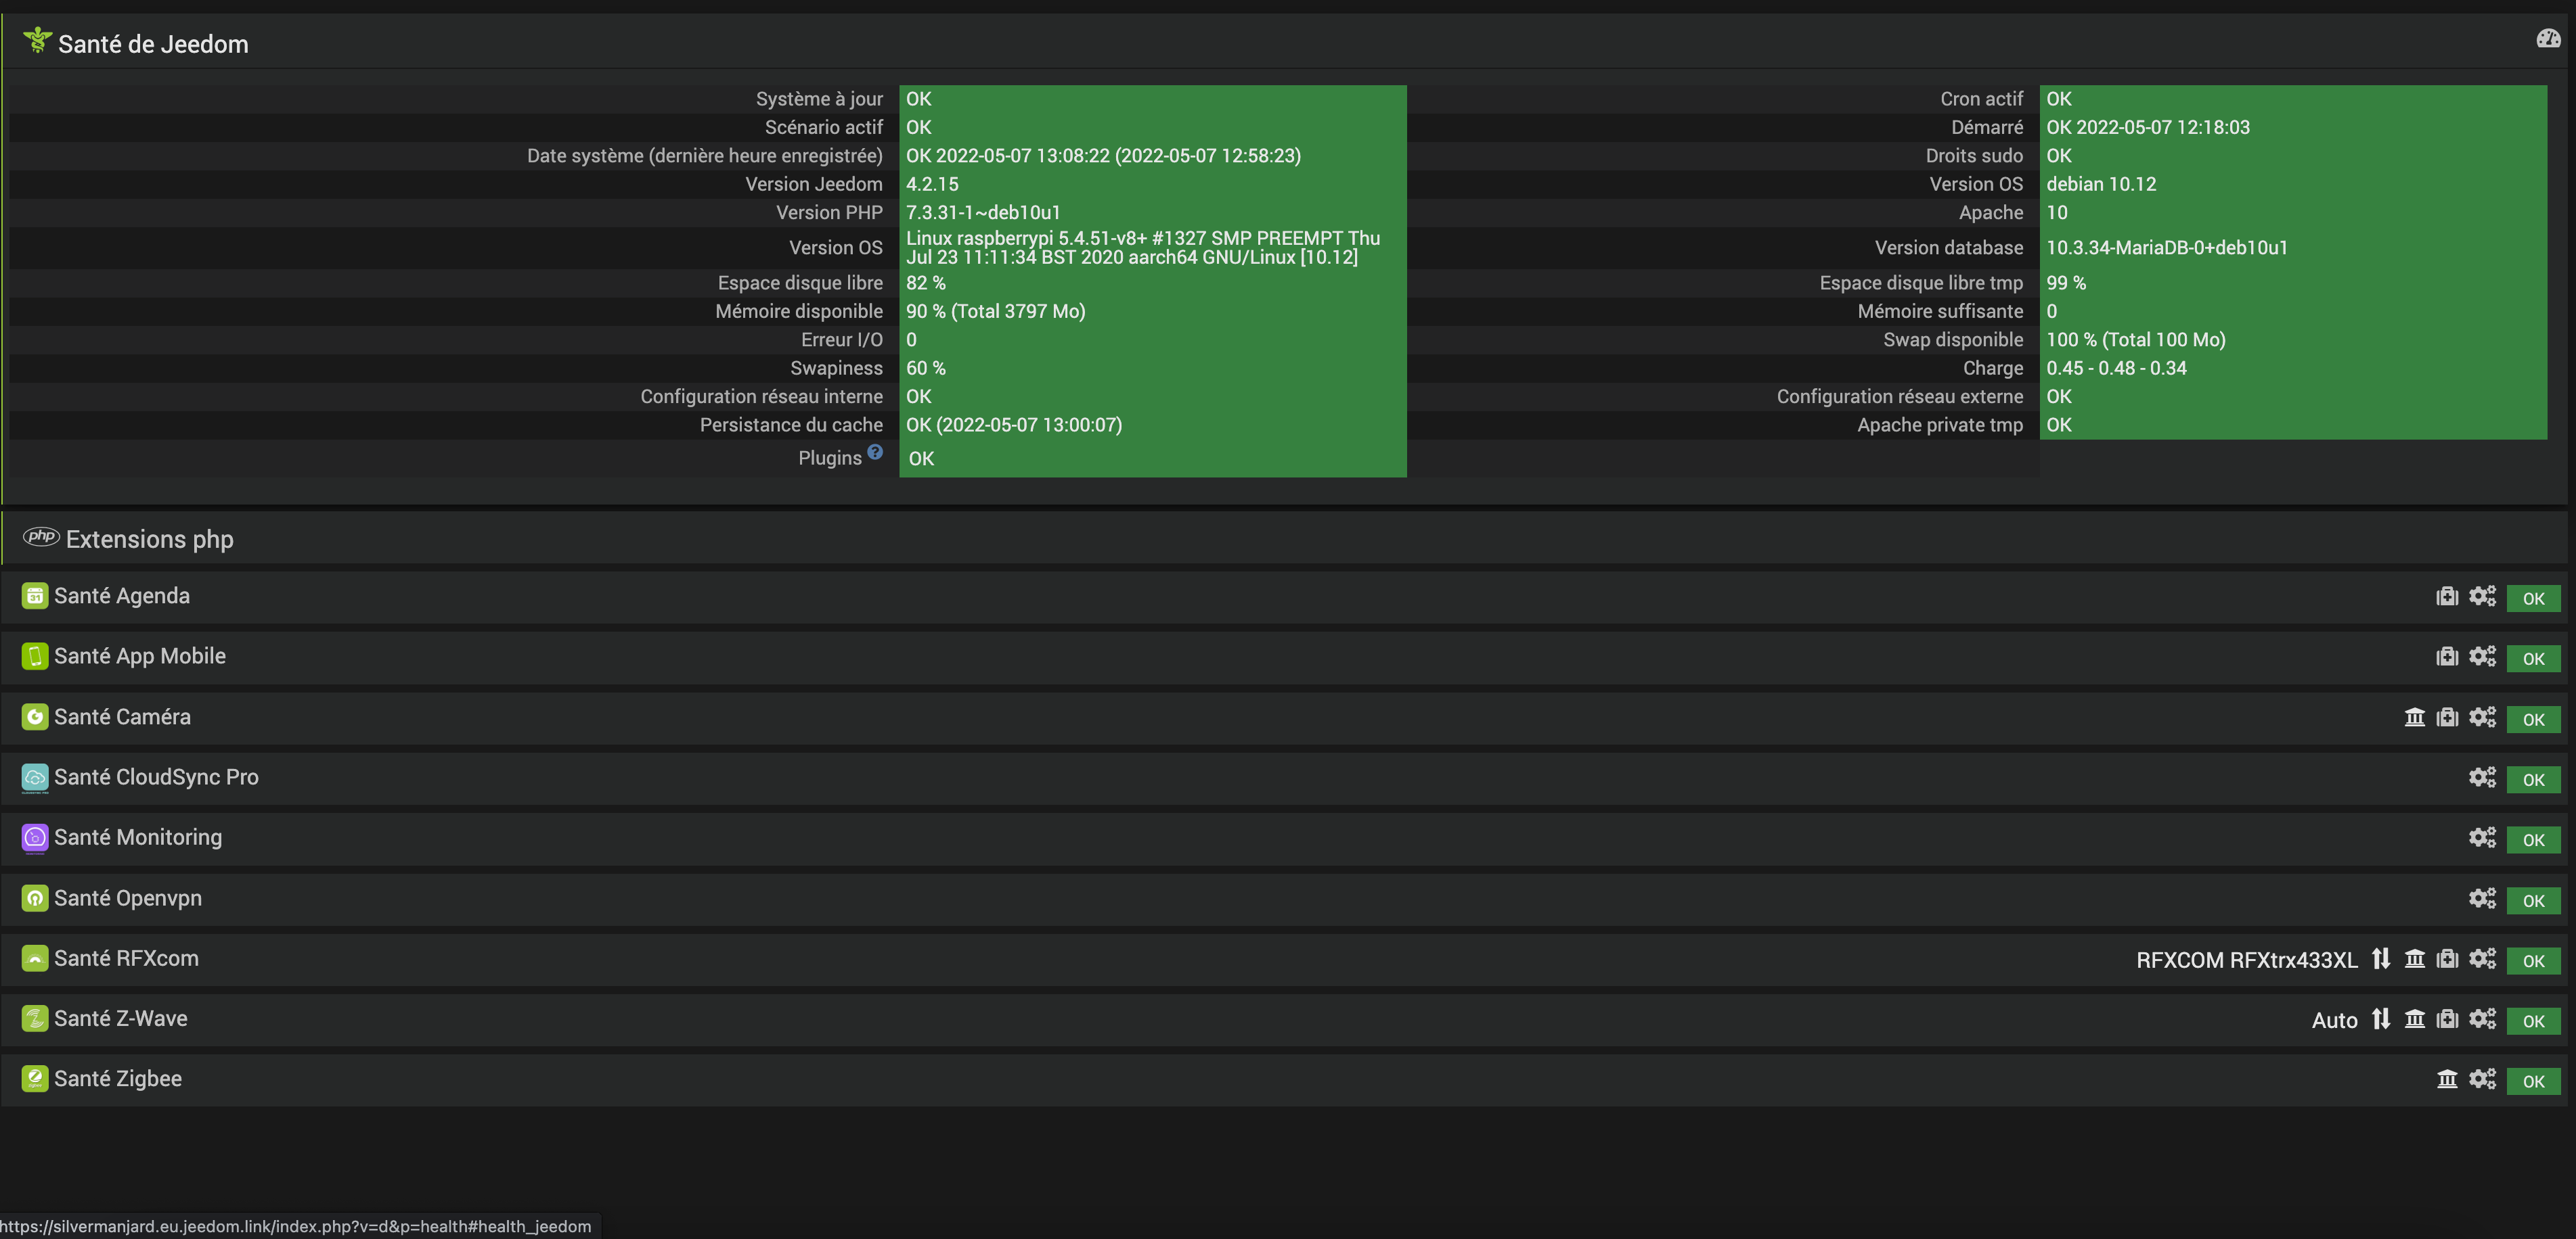Collapse the Santé de Jeedom section header
The image size is (2576, 1239).
[153, 44]
